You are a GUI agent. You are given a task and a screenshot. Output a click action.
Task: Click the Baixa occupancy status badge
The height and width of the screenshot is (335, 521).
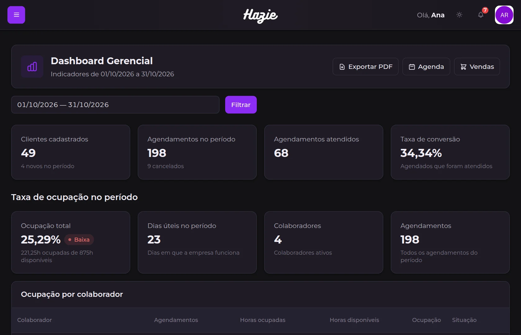[79, 240]
